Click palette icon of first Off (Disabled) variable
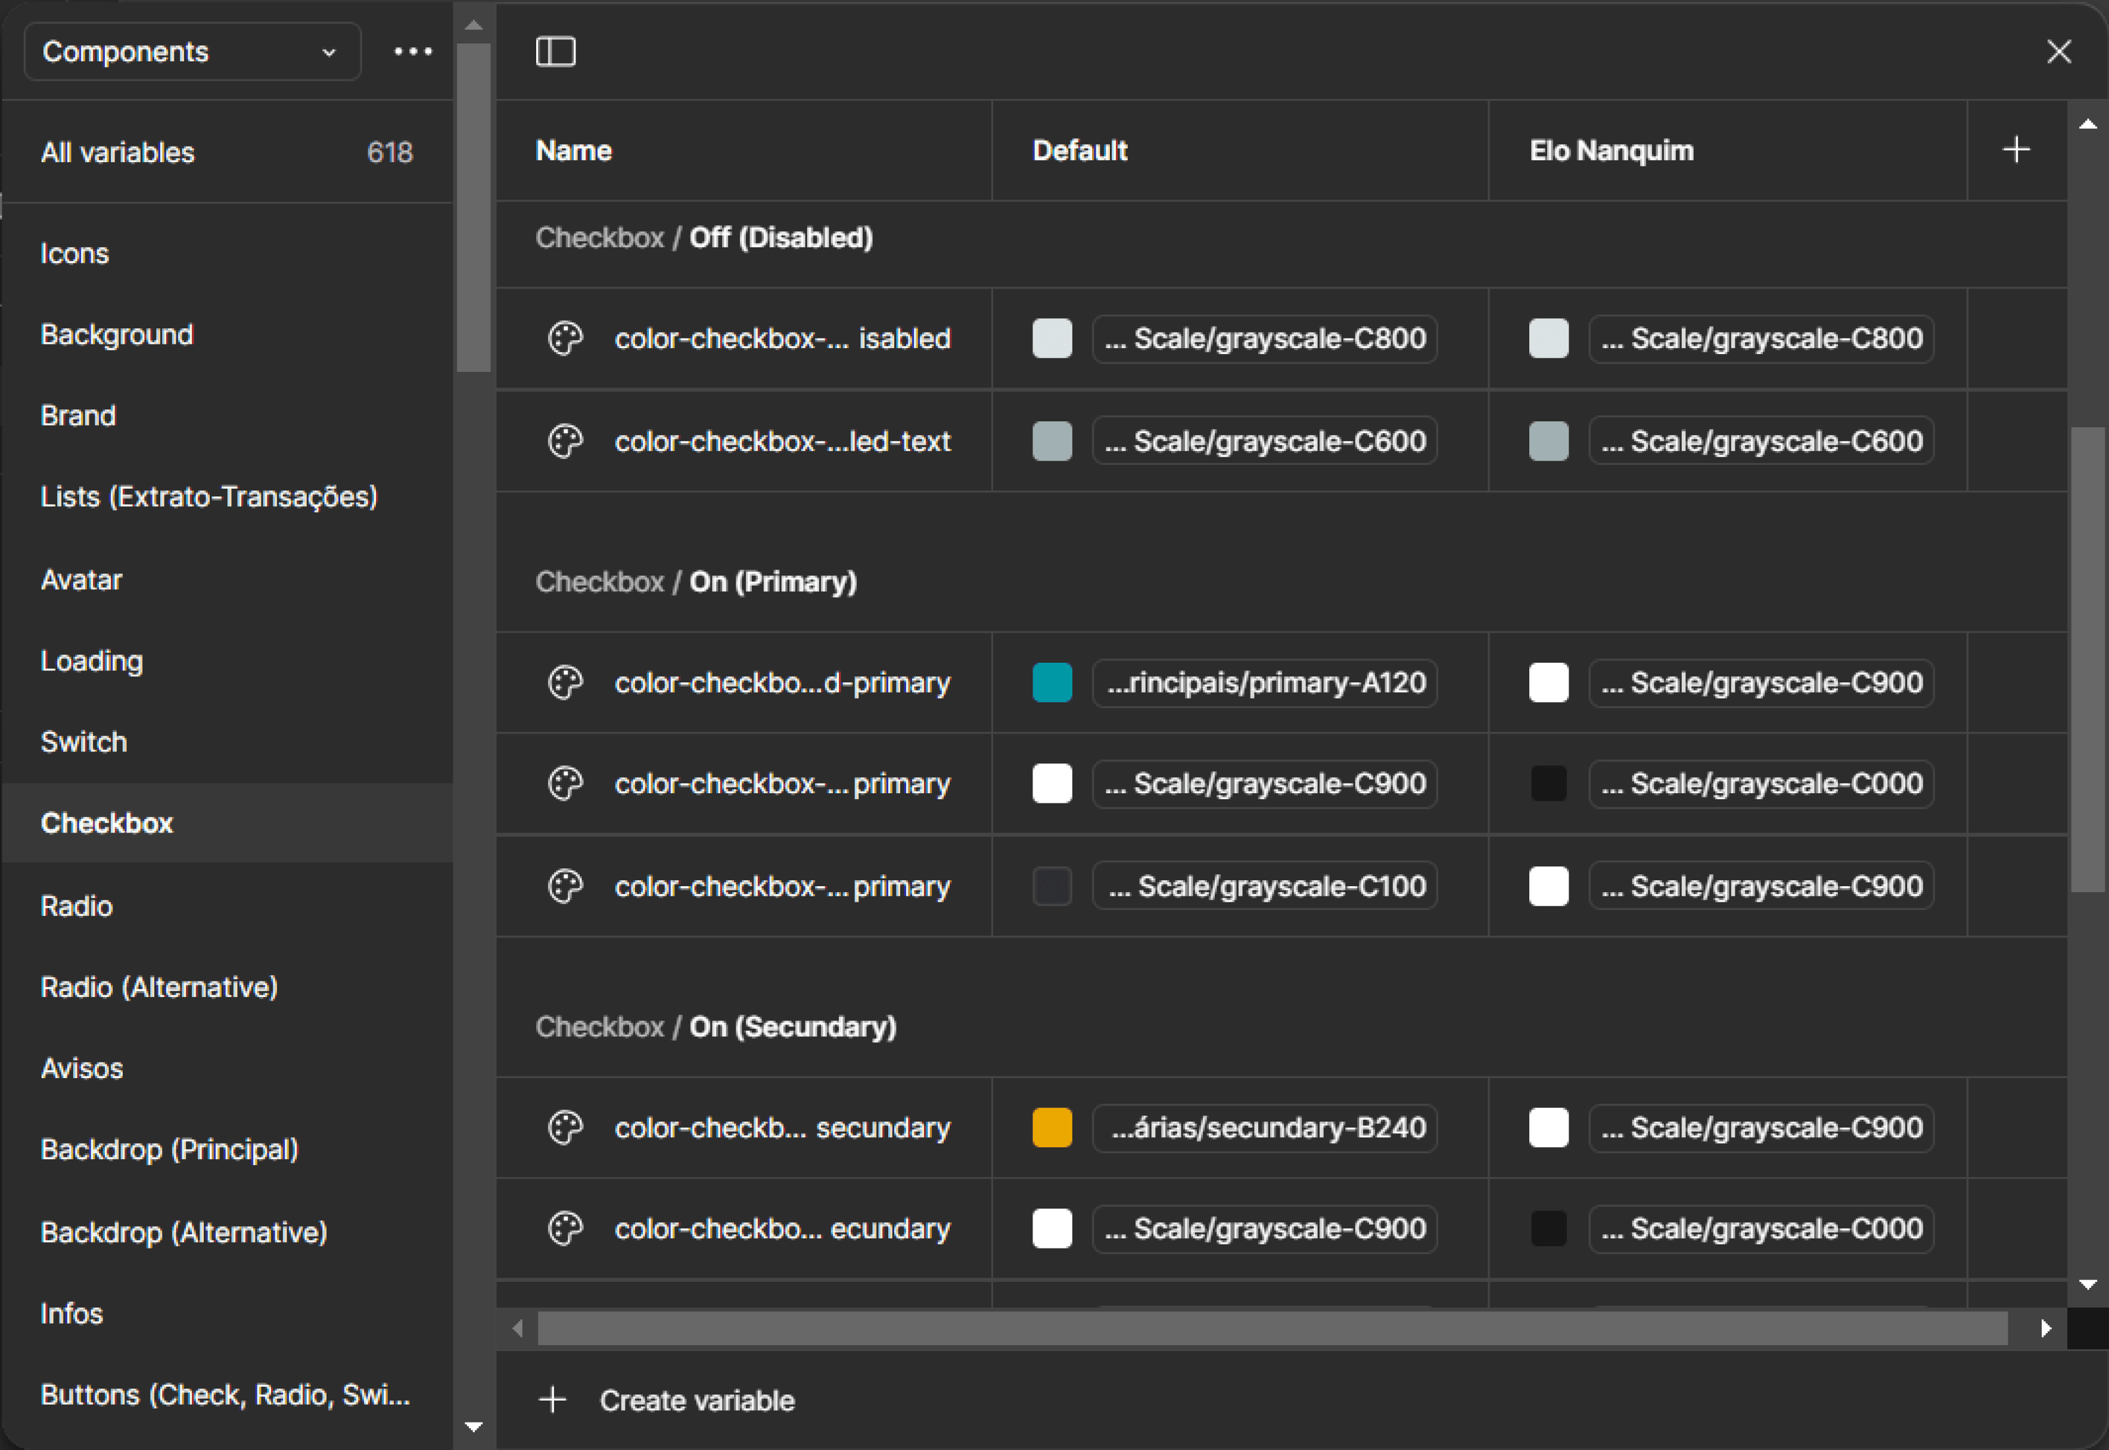2109x1450 pixels. point(565,339)
